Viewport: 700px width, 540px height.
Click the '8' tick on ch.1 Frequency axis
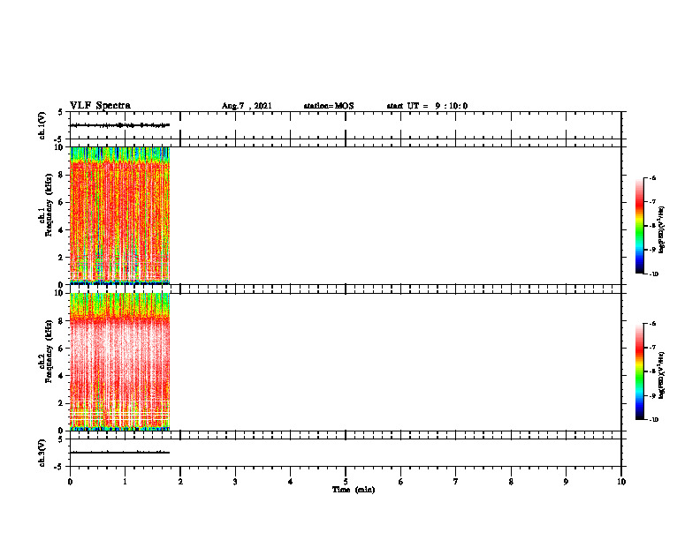click(x=62, y=175)
